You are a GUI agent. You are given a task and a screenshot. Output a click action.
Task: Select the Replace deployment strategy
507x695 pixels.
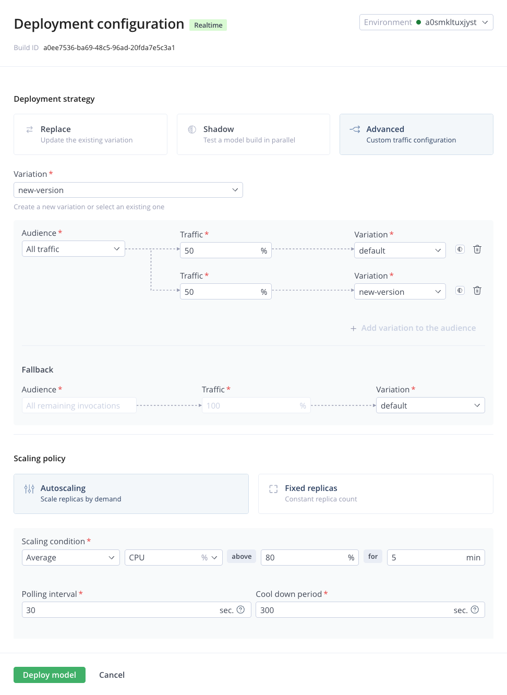pyautogui.click(x=90, y=134)
